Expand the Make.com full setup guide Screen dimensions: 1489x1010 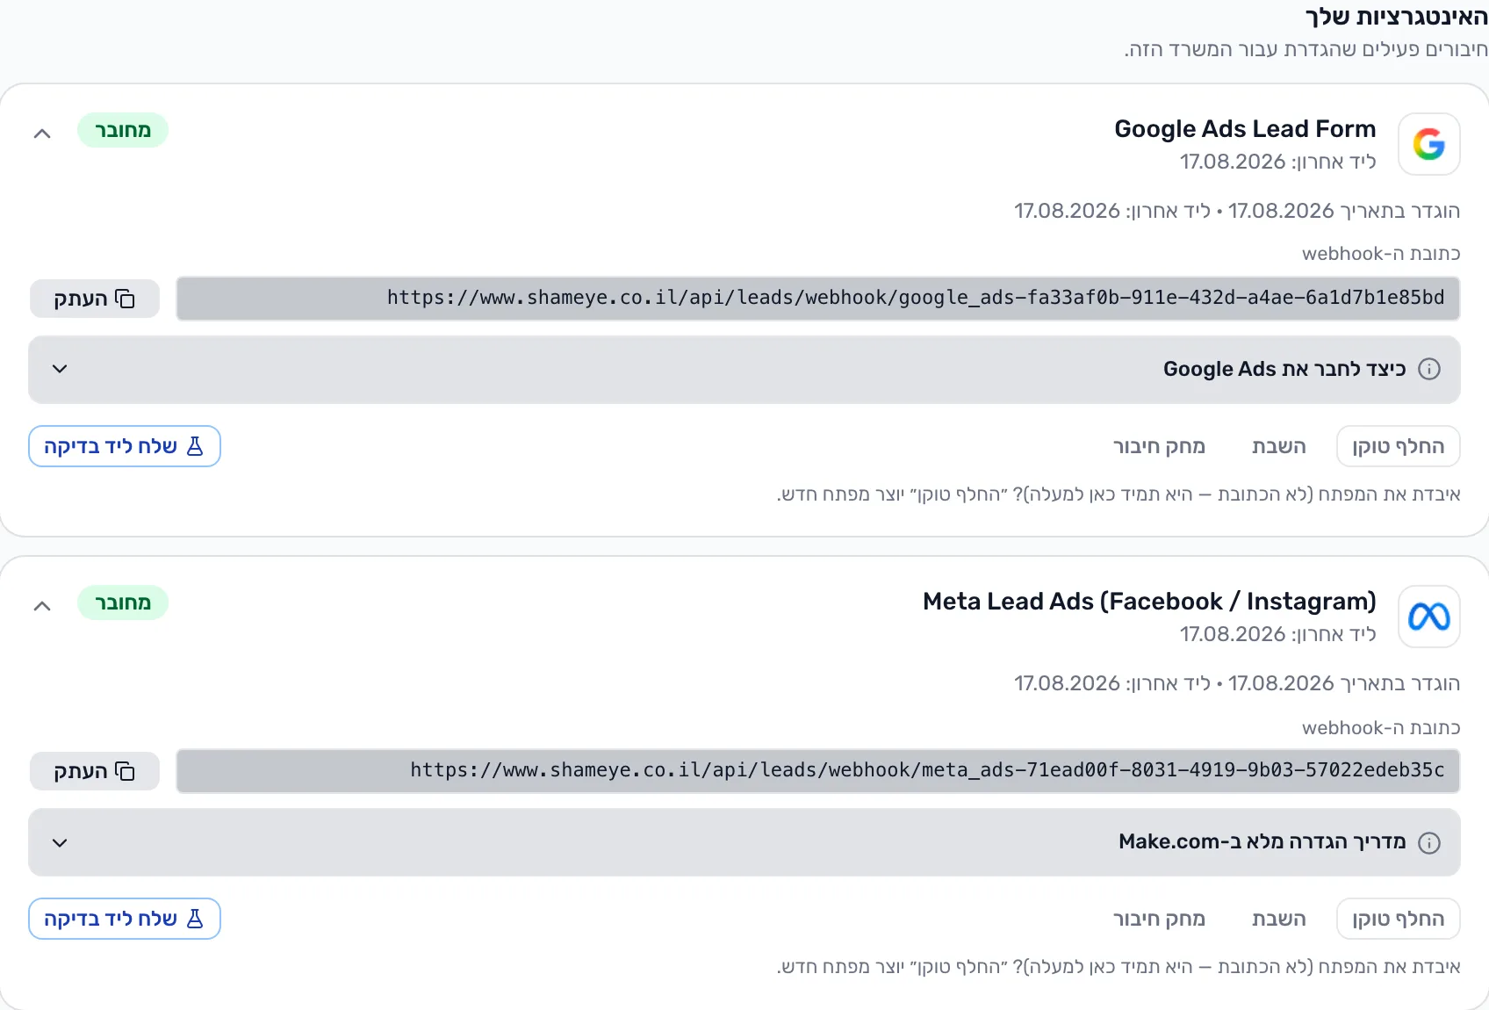pos(744,842)
